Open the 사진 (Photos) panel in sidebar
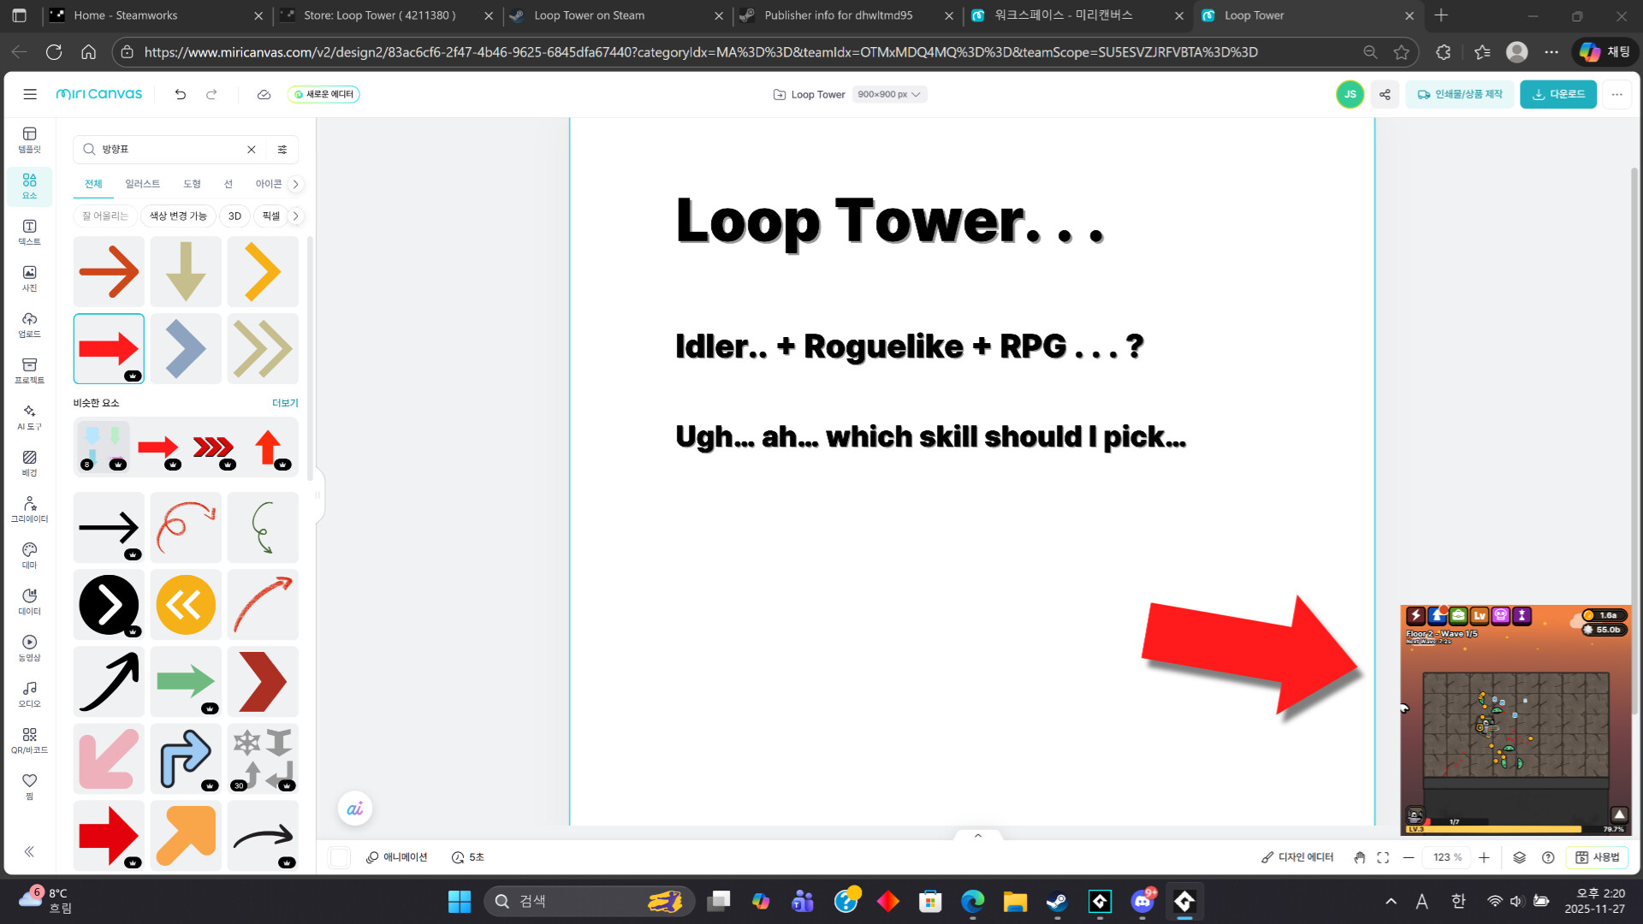The width and height of the screenshot is (1643, 924). coord(29,279)
